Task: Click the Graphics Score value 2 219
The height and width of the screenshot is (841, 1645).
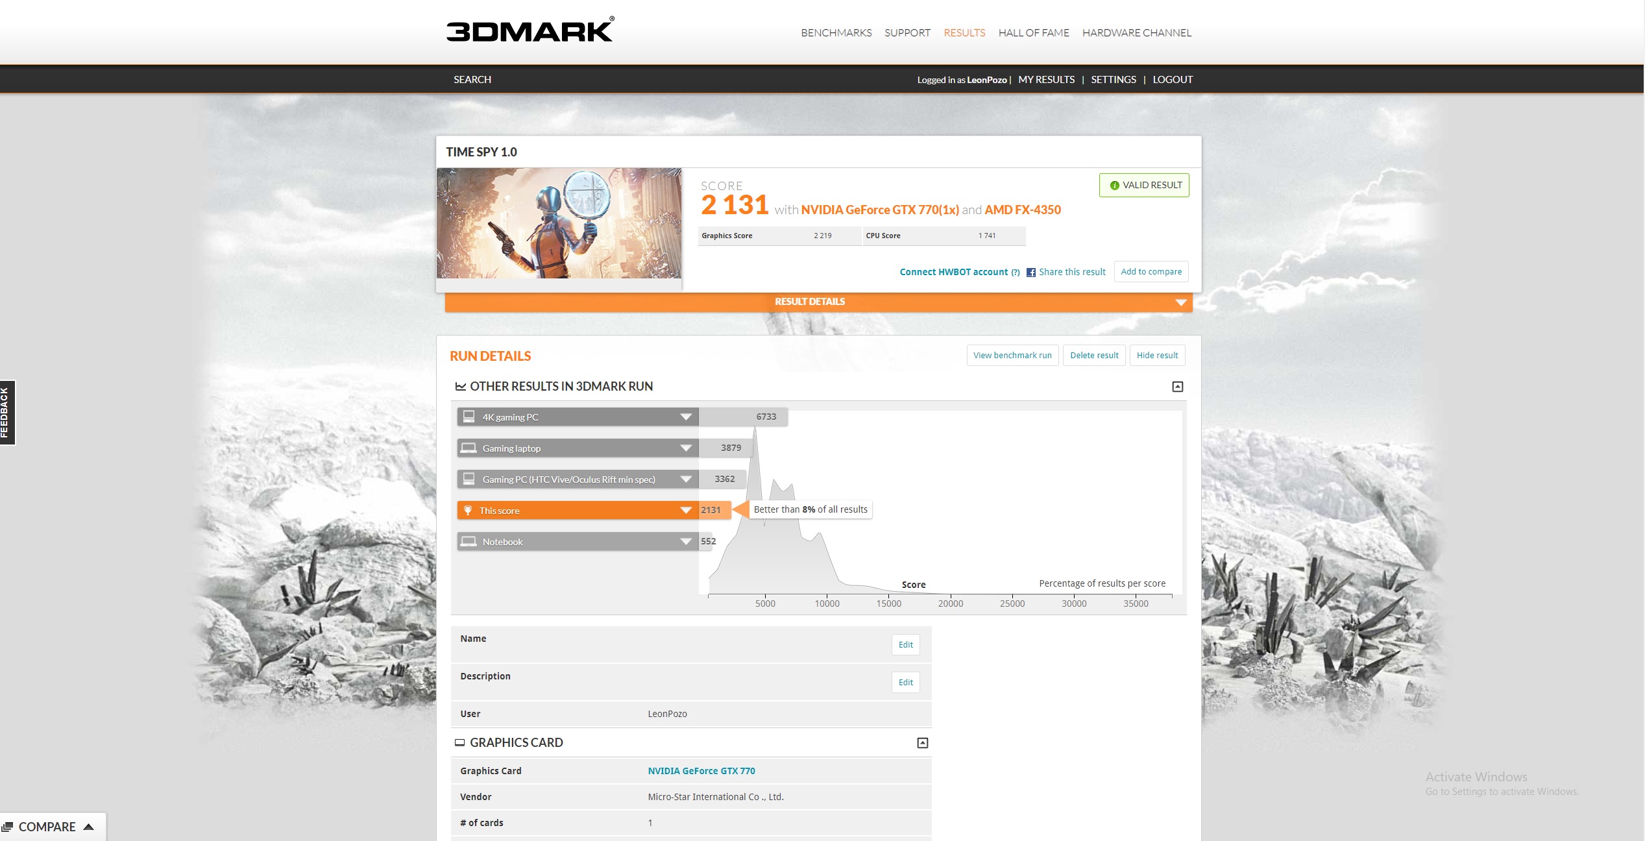Action: pyautogui.click(x=822, y=236)
